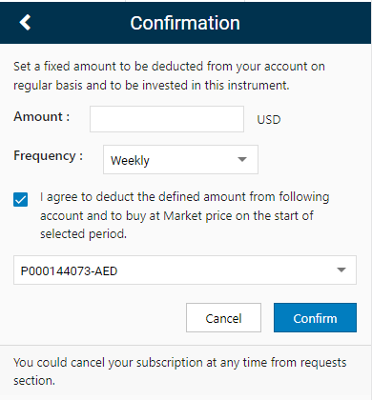Click the Cancel button

(x=223, y=318)
